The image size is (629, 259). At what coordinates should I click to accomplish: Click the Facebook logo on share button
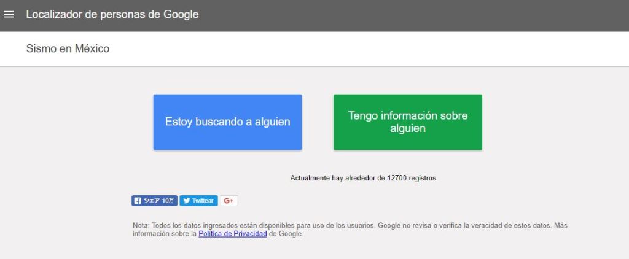(x=137, y=201)
